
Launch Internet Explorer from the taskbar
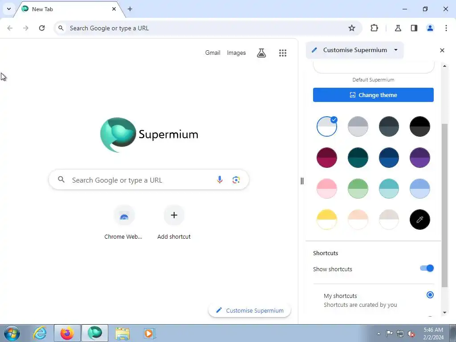(40, 333)
